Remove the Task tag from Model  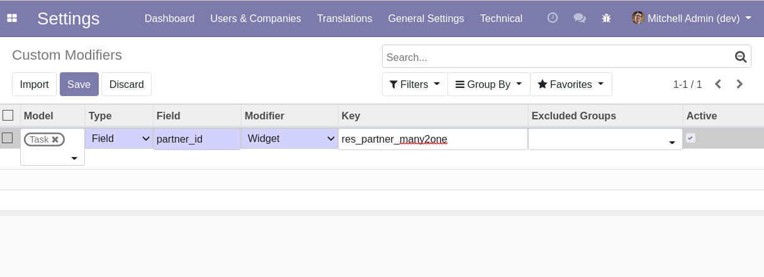tap(55, 139)
